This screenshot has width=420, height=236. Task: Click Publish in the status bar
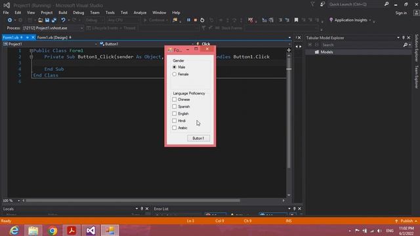pyautogui.click(x=406, y=221)
